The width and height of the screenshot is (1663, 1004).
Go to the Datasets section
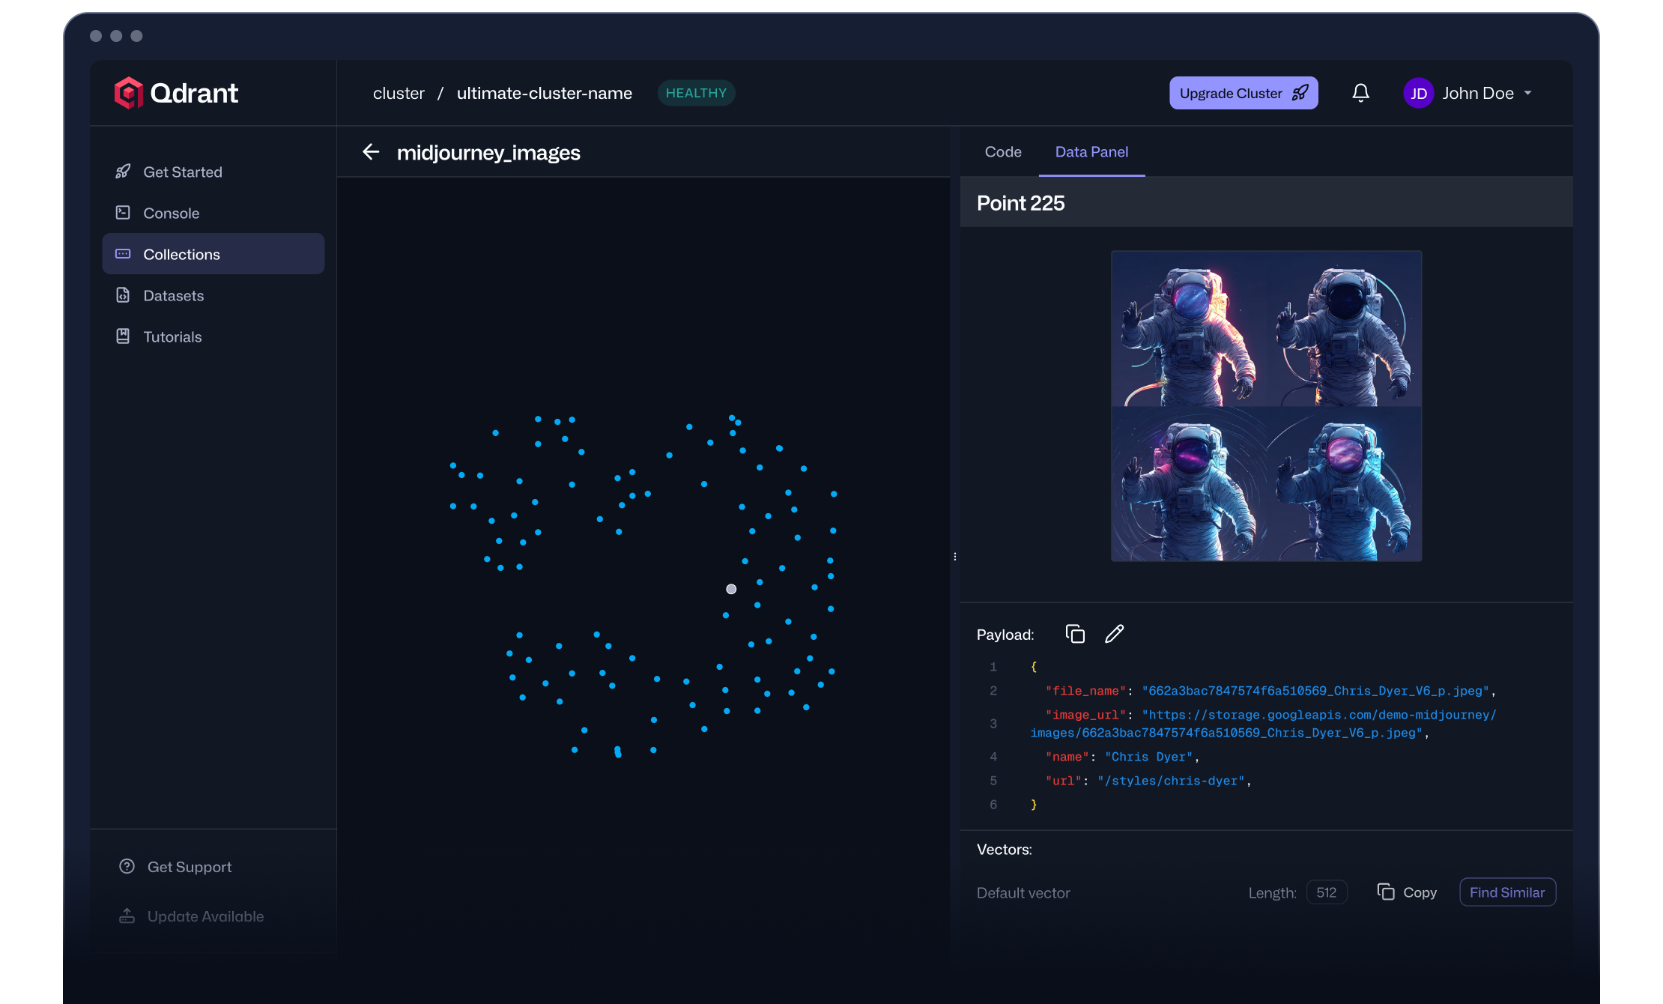click(173, 295)
